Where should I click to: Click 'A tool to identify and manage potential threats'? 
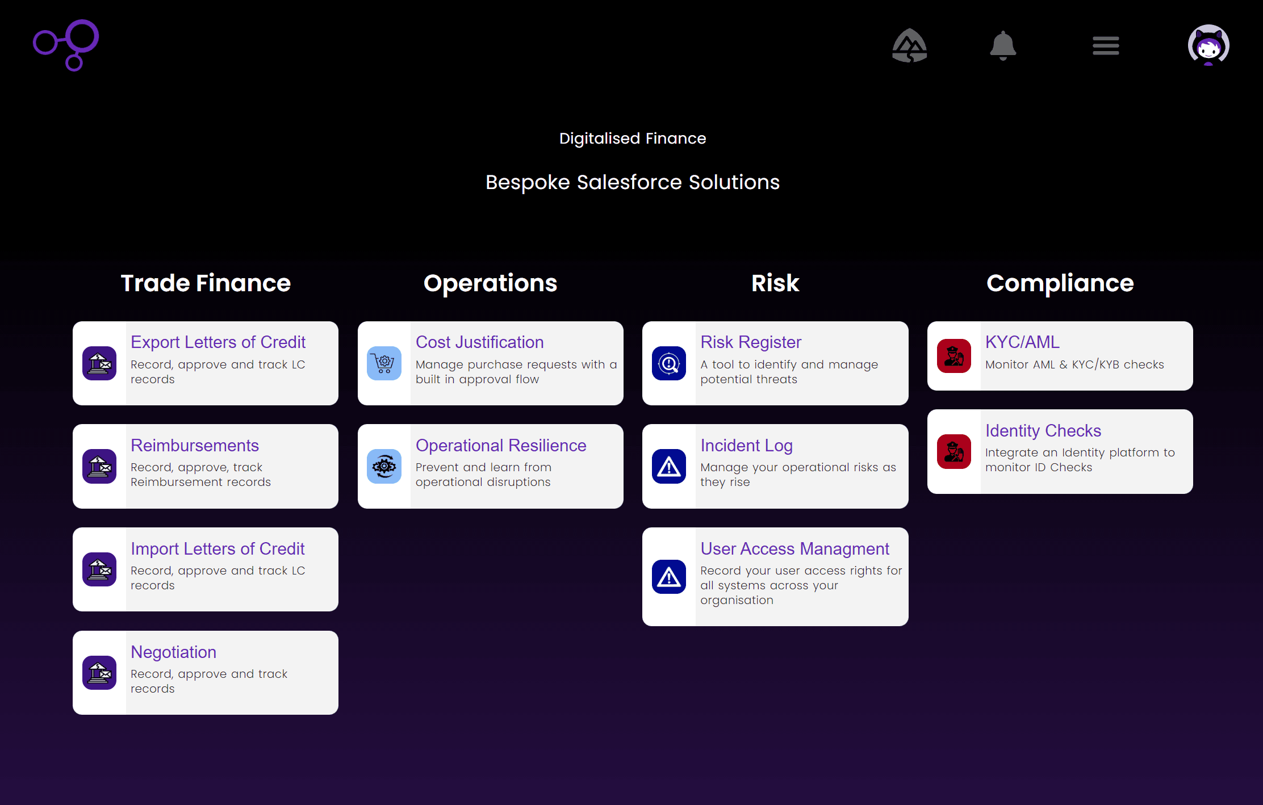click(x=789, y=372)
